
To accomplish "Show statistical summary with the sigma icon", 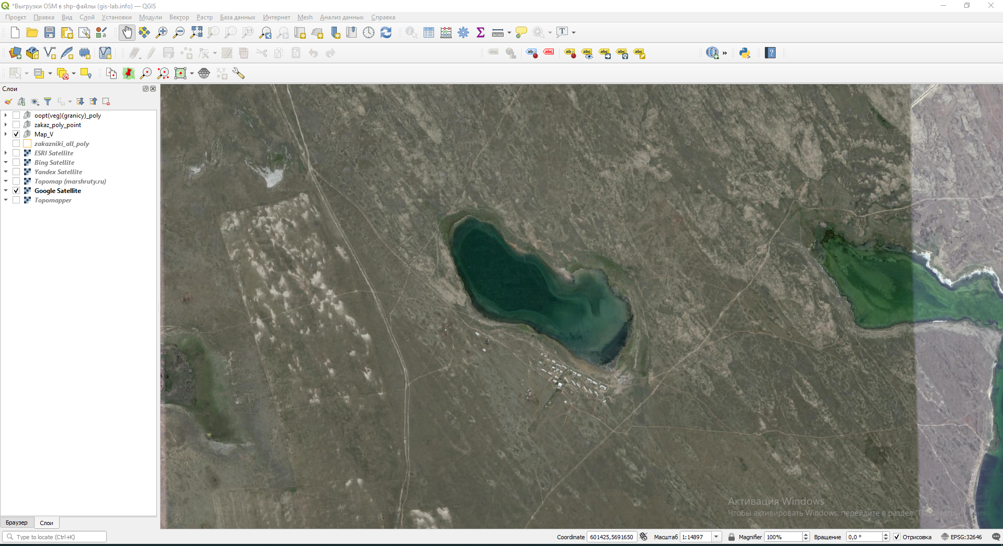I will click(x=481, y=32).
